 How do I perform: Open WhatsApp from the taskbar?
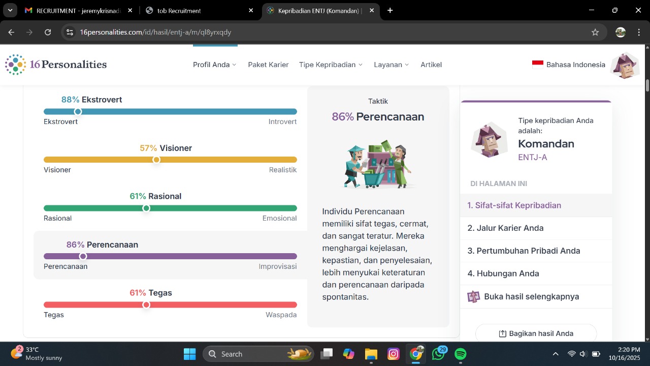[x=438, y=354]
